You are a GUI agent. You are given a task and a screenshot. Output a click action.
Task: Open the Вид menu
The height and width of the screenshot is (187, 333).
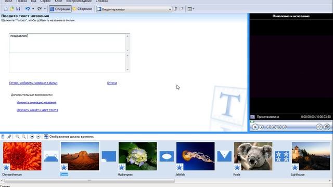pos(33,1)
